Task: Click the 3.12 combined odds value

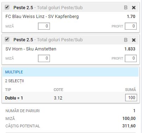Action: click(58, 98)
